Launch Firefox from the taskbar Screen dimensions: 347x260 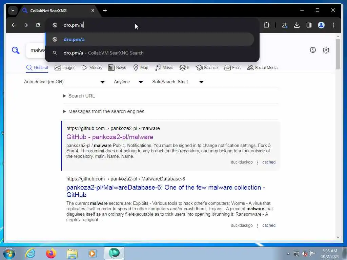click(x=51, y=253)
